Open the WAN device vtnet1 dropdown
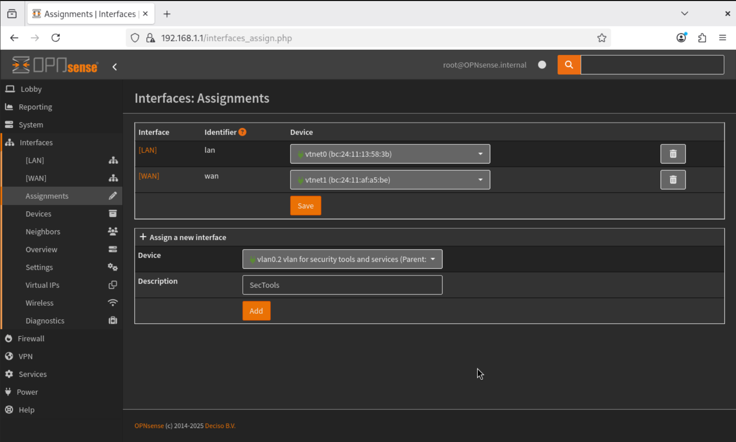 [x=390, y=180]
